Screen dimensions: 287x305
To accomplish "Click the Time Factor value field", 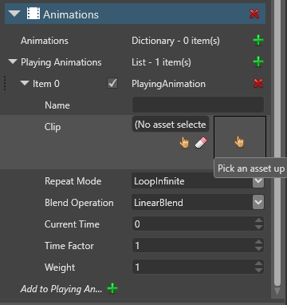I will (193, 246).
